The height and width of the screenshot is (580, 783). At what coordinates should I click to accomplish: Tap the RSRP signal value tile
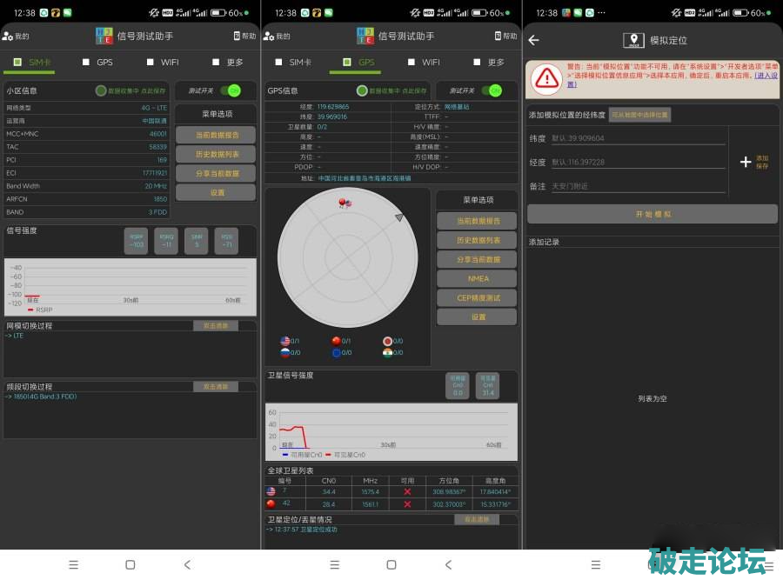[136, 241]
